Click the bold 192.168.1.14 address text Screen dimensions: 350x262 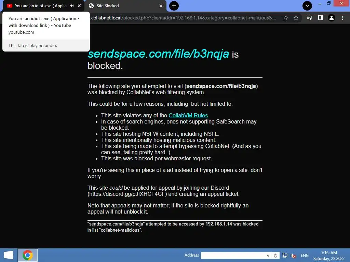click(219, 224)
